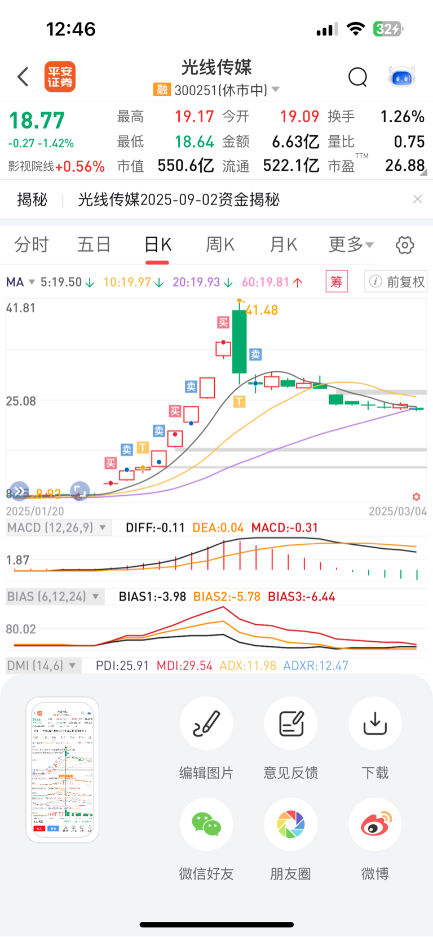Share to 微博 Weibo icon
Screen dimensions: 433x937
pyautogui.click(x=375, y=824)
